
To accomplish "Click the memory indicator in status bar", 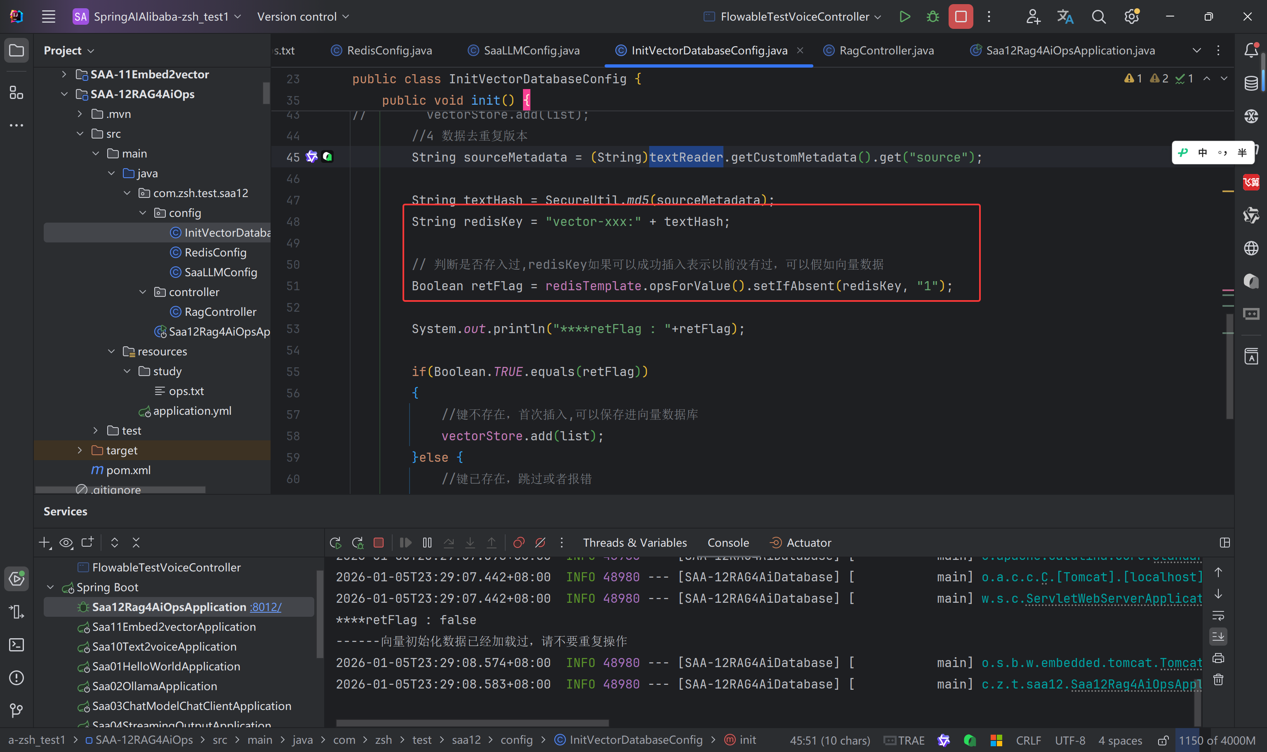I will (1216, 740).
